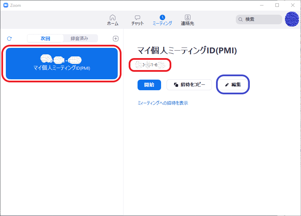The height and width of the screenshot is (216, 301).
Task: Select the ミーティング (Meetings) tab
Action: tap(162, 20)
